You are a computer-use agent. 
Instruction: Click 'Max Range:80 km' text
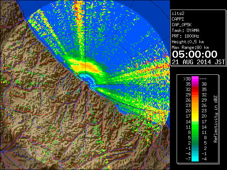pos(190,47)
